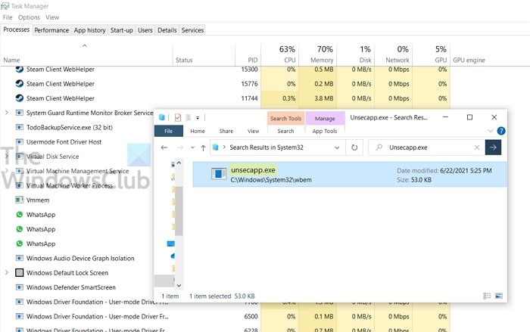Click the Windows Audio Device Graph Isolation icon
530x332 pixels.
point(19,258)
